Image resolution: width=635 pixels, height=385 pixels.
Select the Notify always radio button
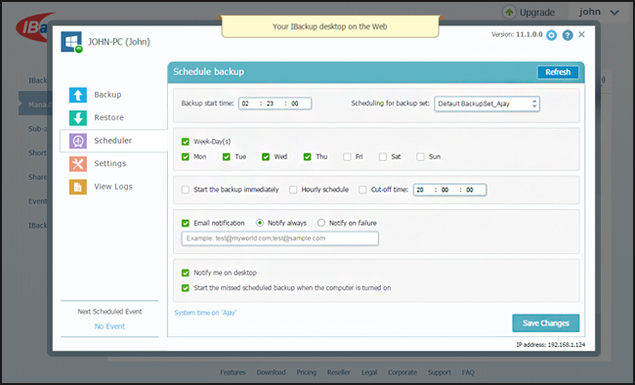coord(260,223)
